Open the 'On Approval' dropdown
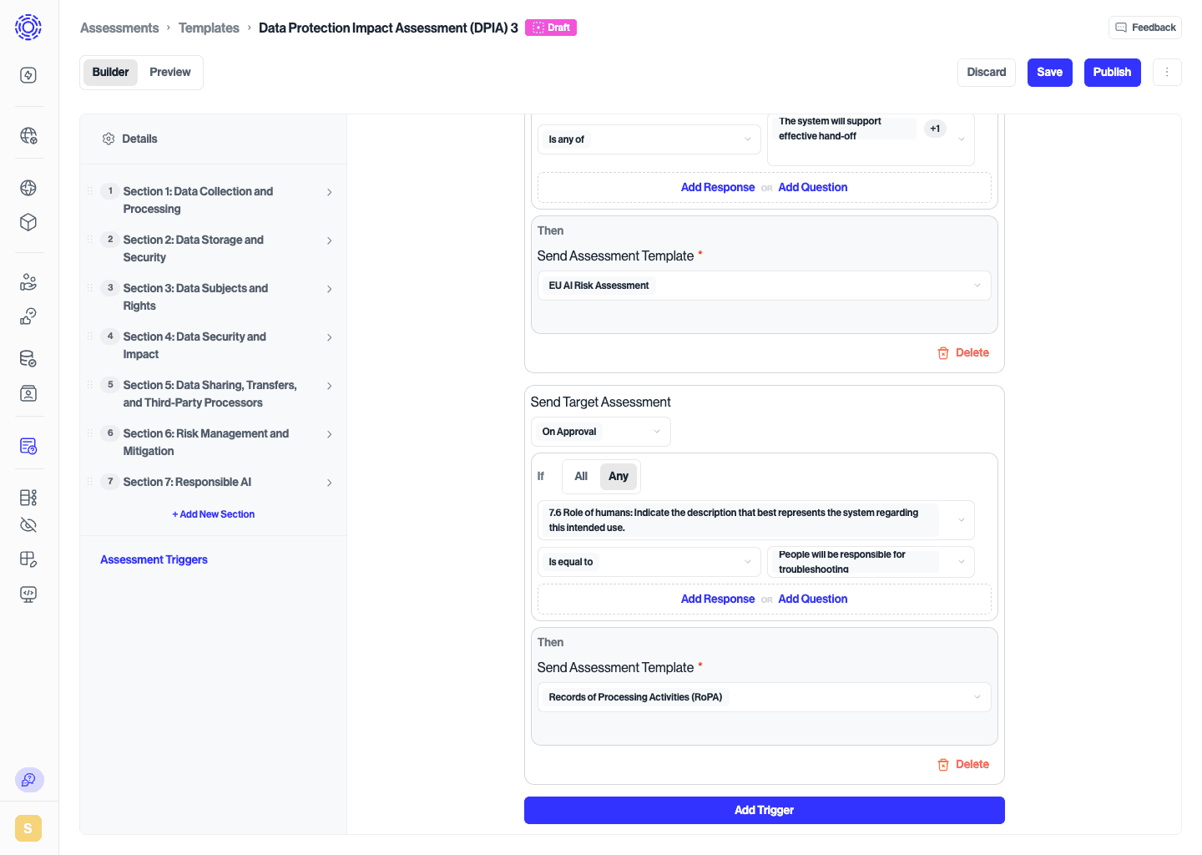This screenshot has height=855, width=1202. tap(600, 432)
